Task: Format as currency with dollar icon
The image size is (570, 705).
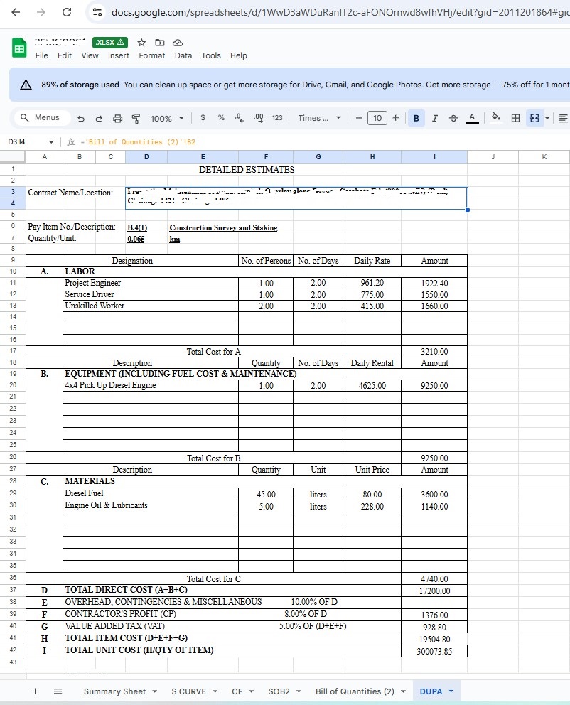Action: tap(203, 118)
